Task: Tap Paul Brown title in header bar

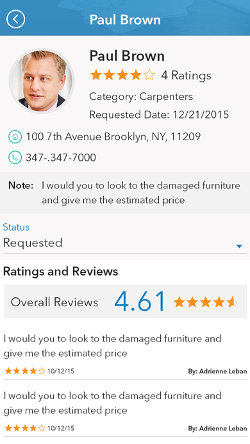Action: tap(125, 19)
